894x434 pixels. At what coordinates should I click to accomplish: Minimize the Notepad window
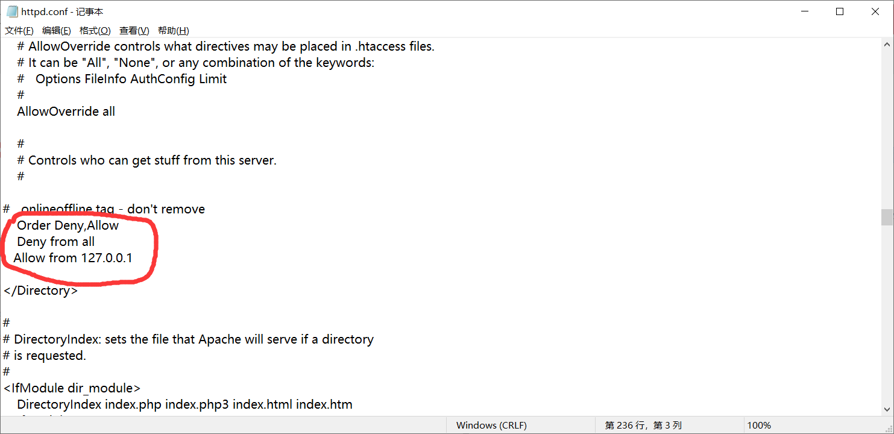point(805,11)
